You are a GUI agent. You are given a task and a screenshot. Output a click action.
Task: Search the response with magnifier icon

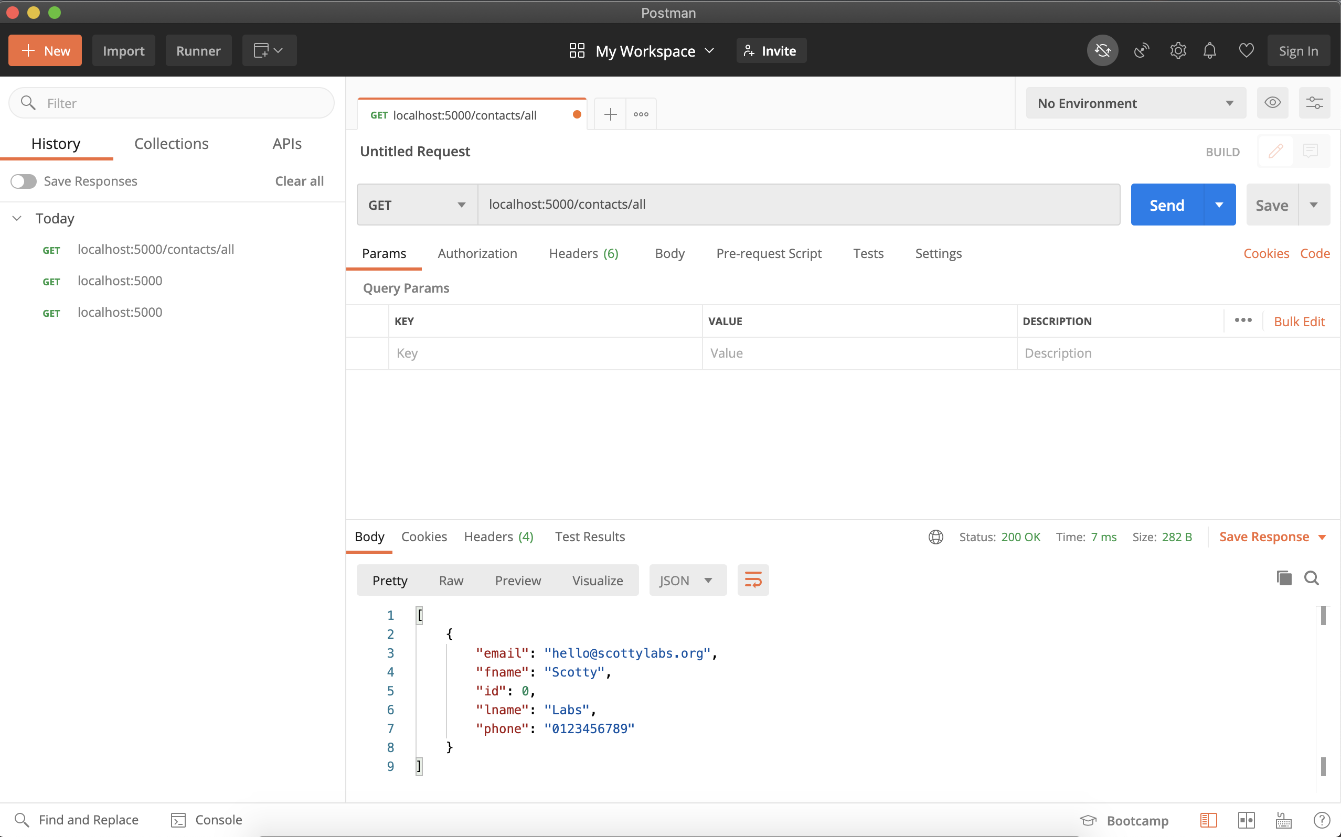pos(1312,578)
